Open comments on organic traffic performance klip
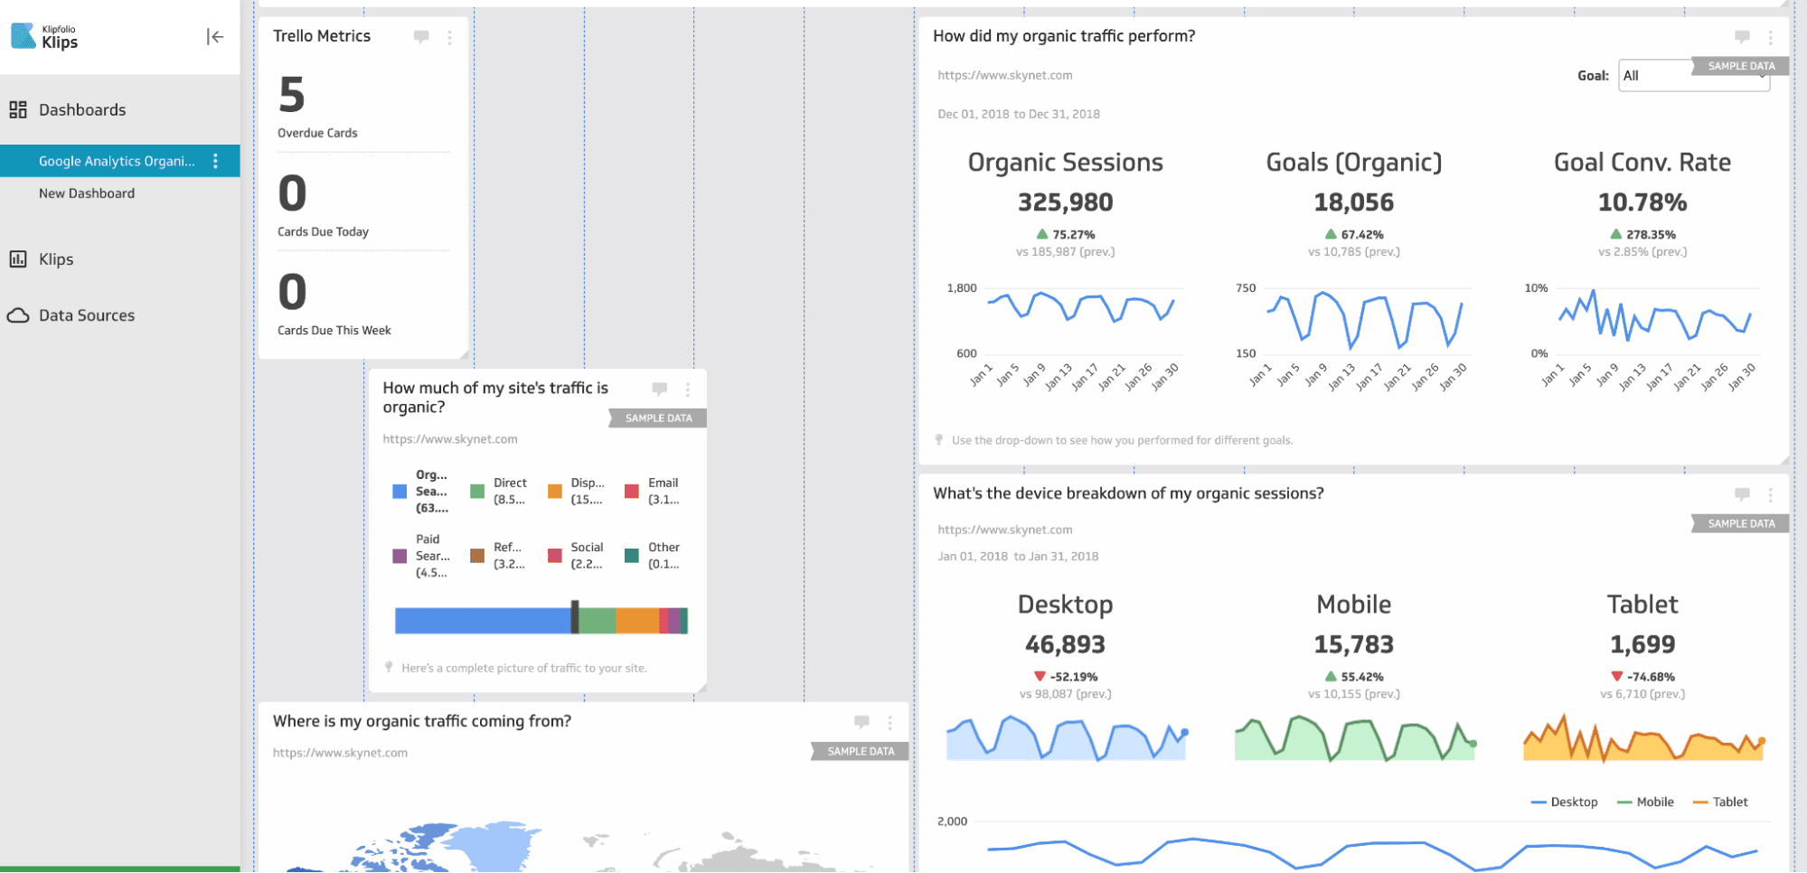Image resolution: width=1807 pixels, height=873 pixels. click(x=1742, y=37)
